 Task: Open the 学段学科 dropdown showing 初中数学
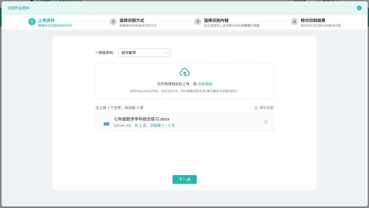point(145,53)
